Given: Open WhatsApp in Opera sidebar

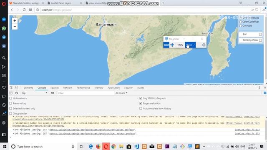Looking at the screenshot, I should point(4,28).
